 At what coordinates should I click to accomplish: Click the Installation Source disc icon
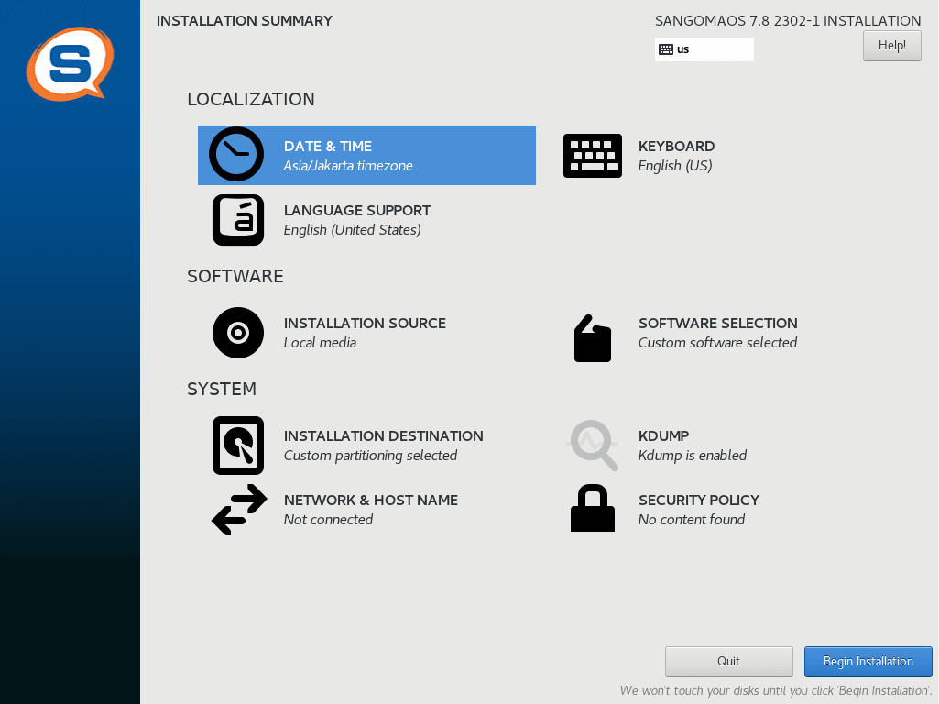pos(238,332)
